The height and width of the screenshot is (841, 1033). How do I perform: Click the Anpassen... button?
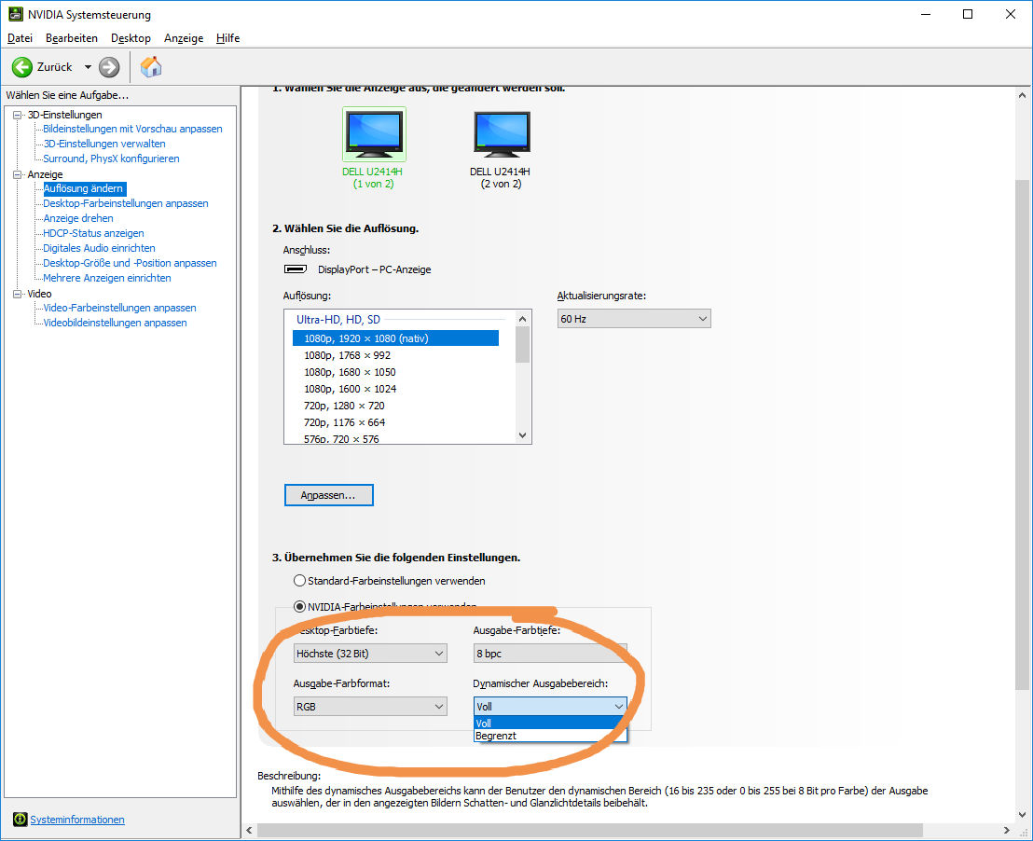[x=329, y=495]
